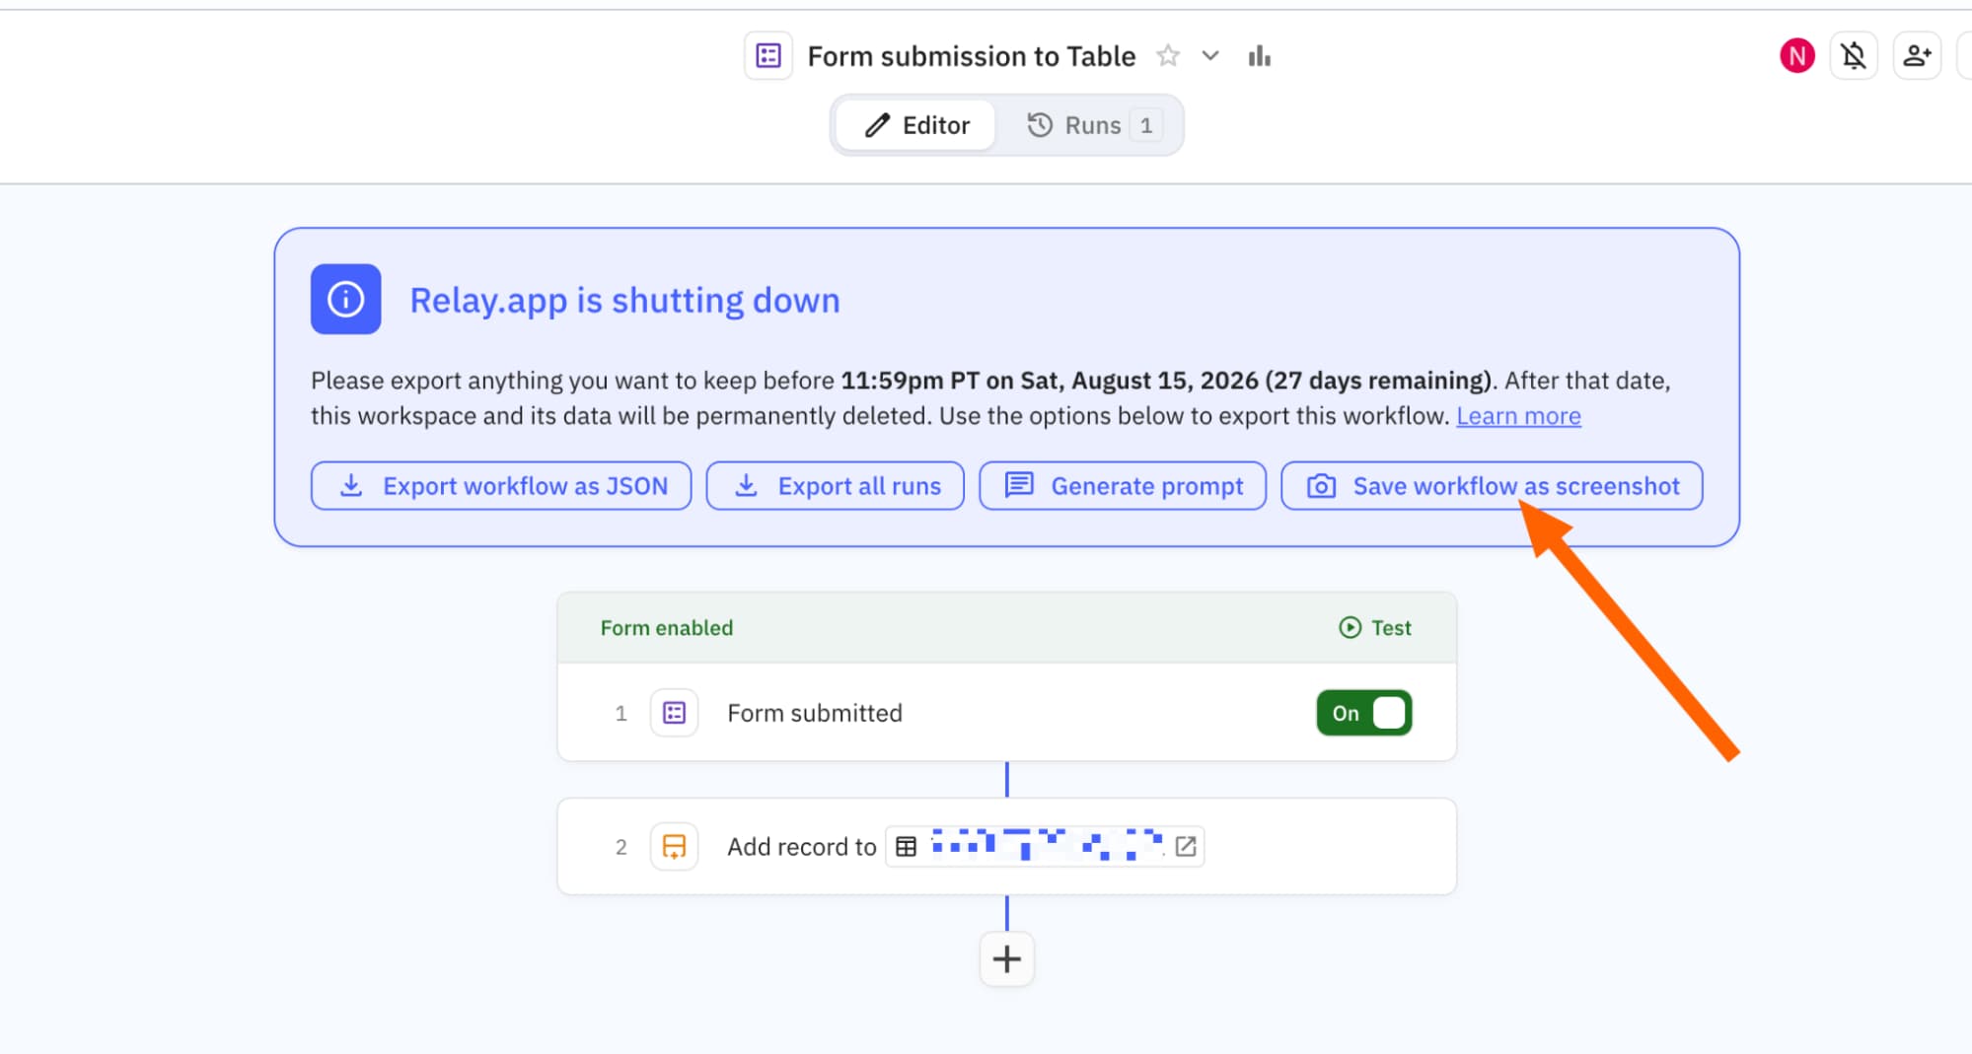1972x1054 pixels.
Task: Star the Form submission to Table workflow
Action: (x=1168, y=56)
